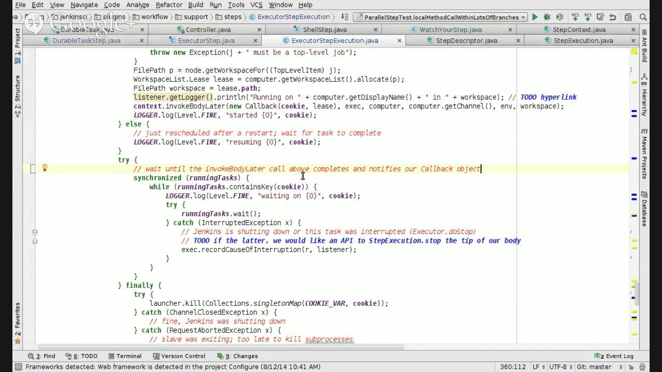Click the Frameworks detected status message
This screenshot has height=372, width=662.
point(173,367)
